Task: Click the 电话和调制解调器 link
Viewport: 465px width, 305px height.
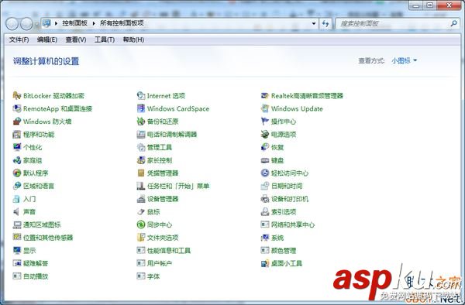Action: coord(172,135)
